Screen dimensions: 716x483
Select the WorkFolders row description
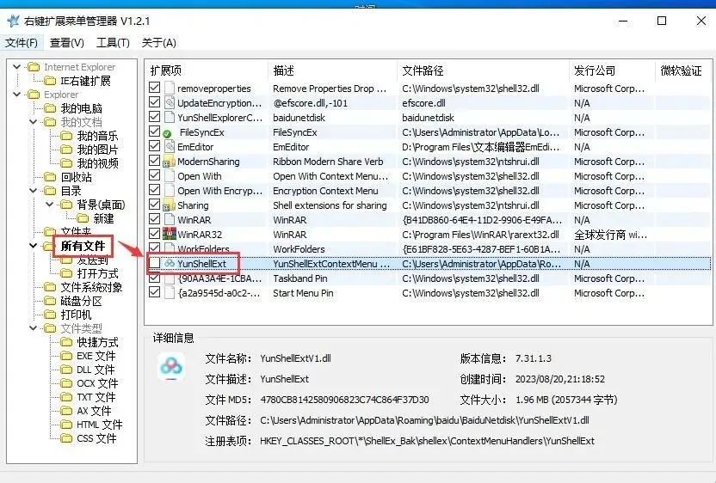(x=299, y=249)
